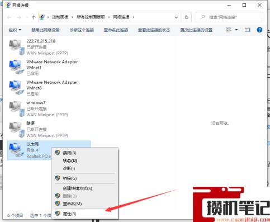Viewport: 270px width, 222px height.
Task: Expand the chevron after 所有控制面板项 breadcrumb
Action: (109, 17)
